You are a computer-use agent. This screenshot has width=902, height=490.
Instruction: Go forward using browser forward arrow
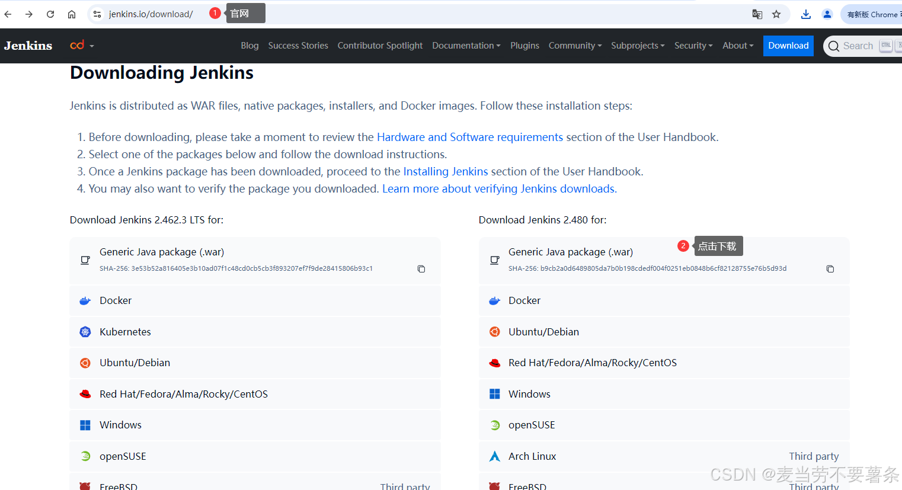tap(29, 14)
